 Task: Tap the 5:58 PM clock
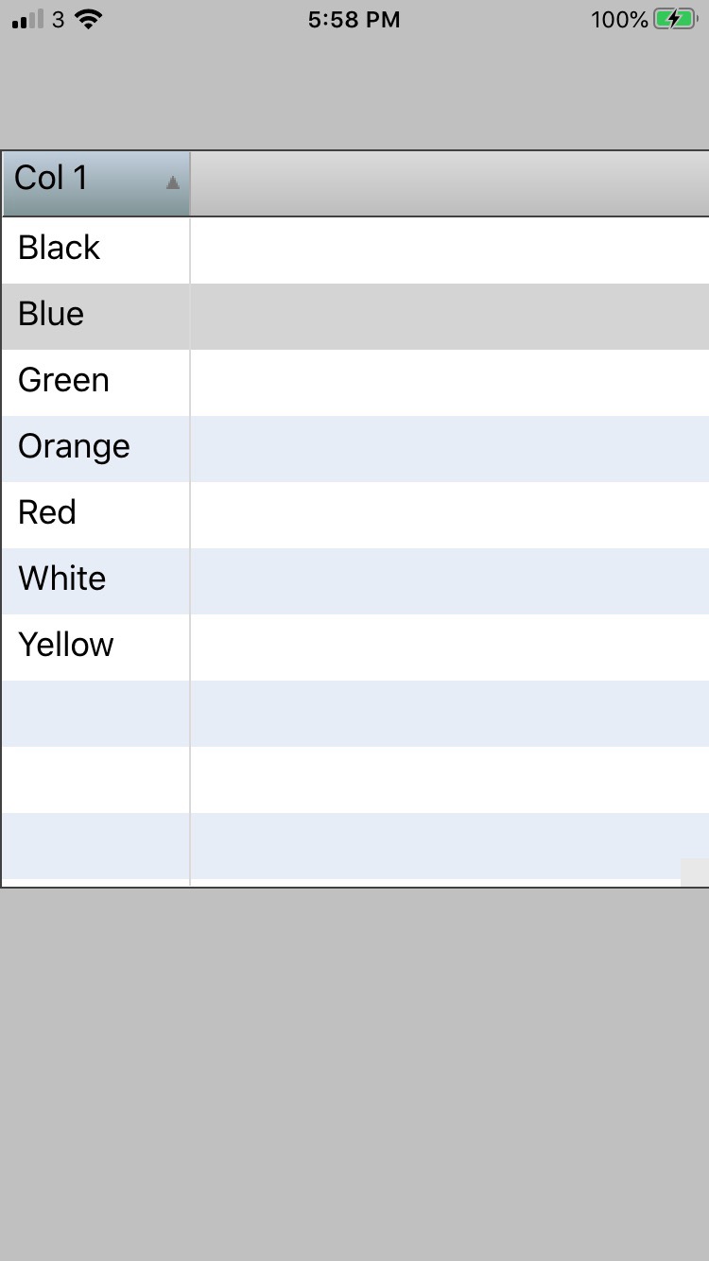354,20
